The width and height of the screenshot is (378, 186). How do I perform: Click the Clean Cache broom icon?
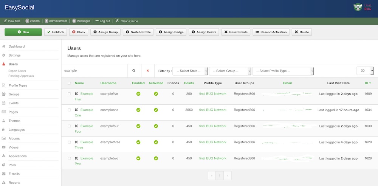[117, 21]
